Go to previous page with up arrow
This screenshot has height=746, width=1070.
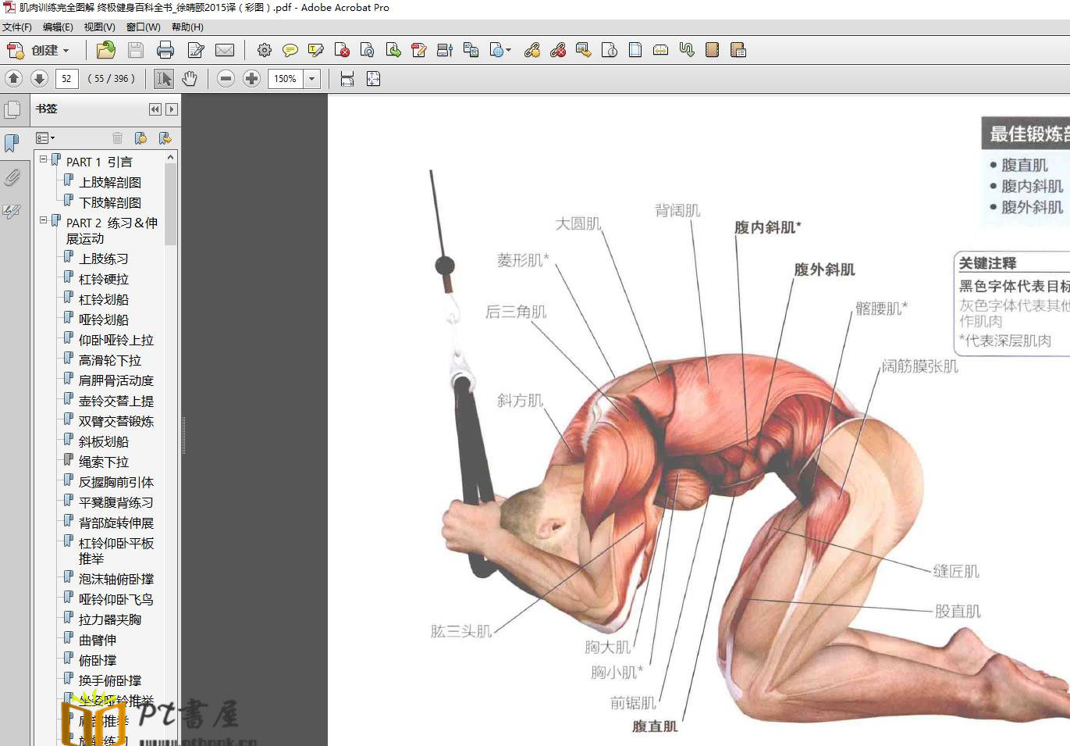point(13,79)
